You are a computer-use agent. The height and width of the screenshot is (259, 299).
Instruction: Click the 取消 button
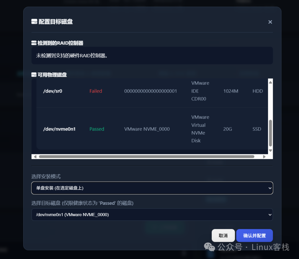pos(223,235)
